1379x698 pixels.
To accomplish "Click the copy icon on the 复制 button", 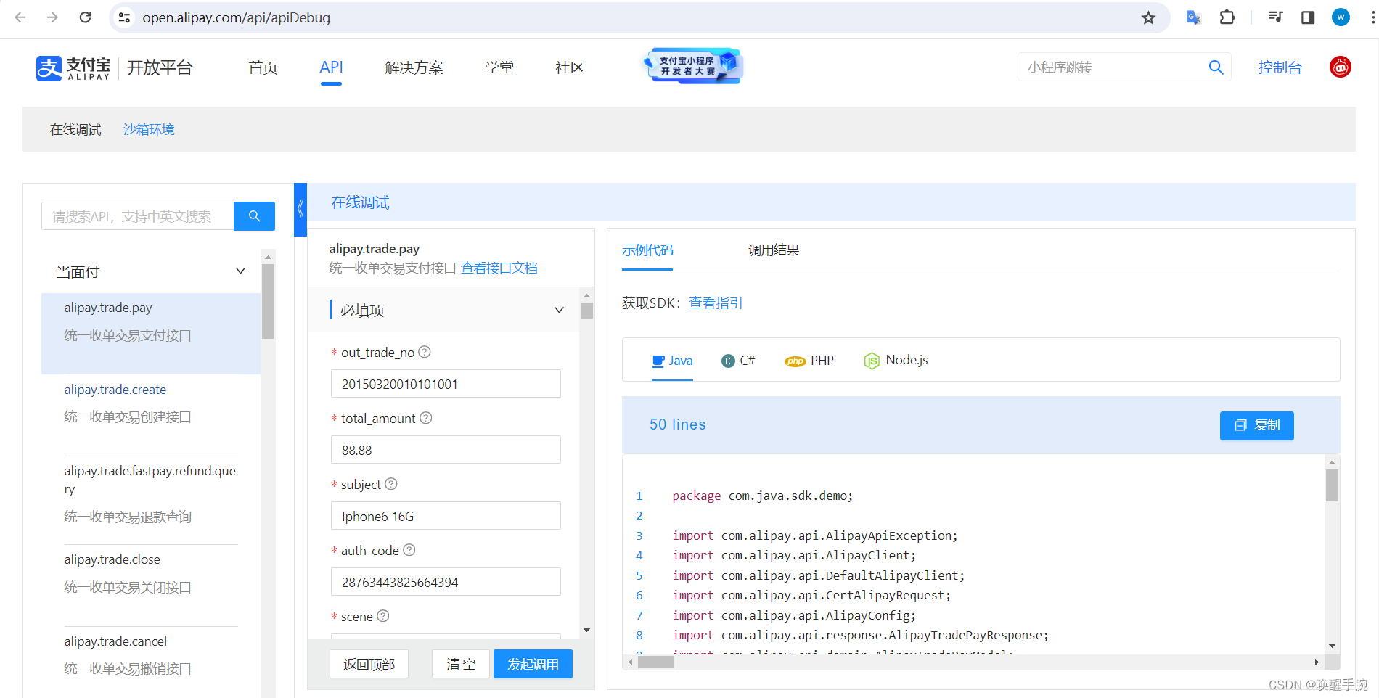I will pos(1240,426).
